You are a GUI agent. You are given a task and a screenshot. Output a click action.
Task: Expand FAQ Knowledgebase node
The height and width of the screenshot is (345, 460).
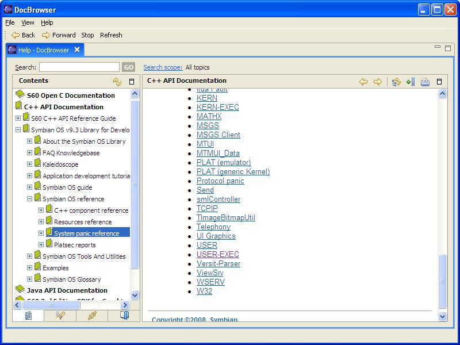tap(29, 152)
